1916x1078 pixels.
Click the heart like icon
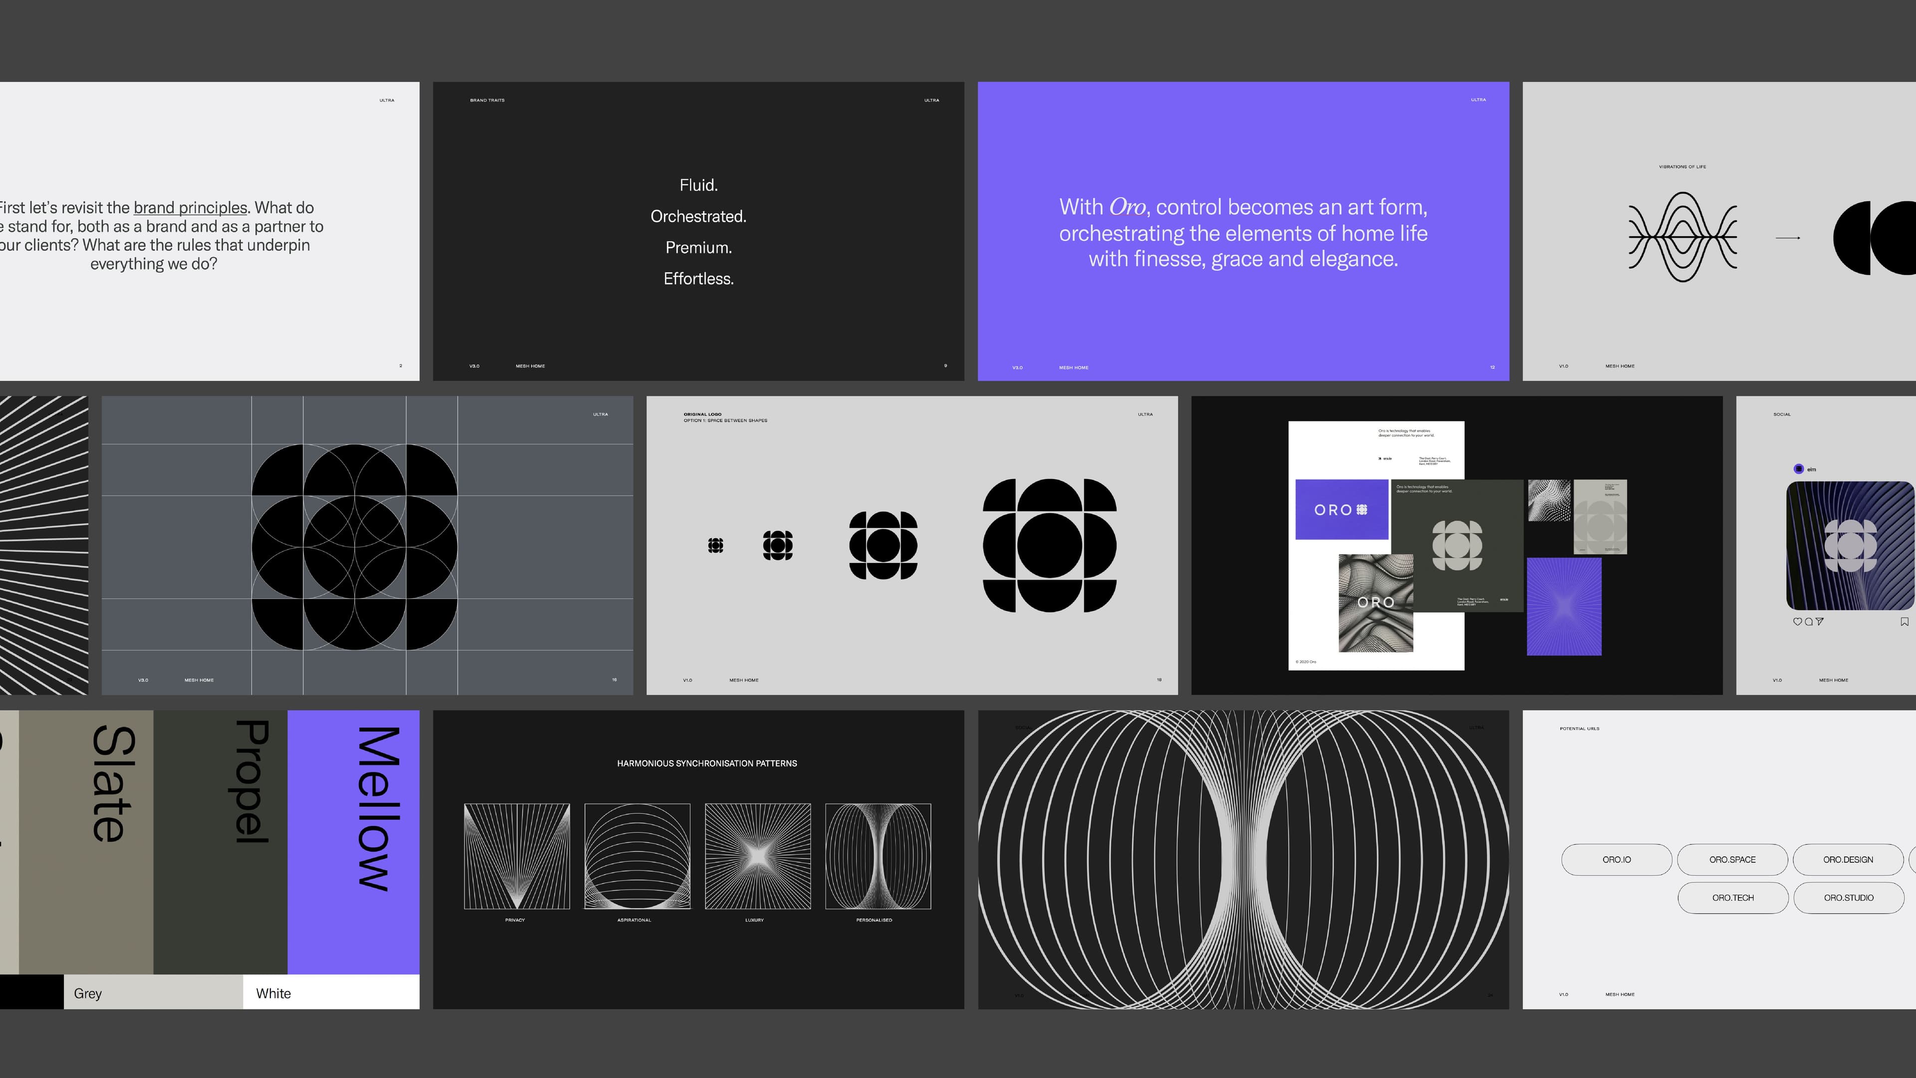pos(1797,622)
